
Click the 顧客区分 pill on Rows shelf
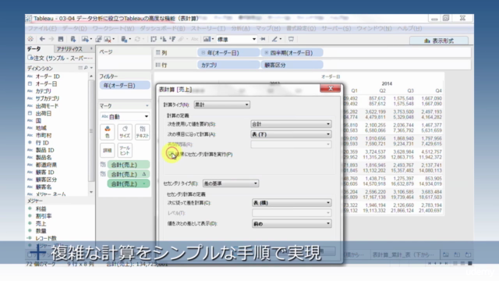tap(292, 65)
